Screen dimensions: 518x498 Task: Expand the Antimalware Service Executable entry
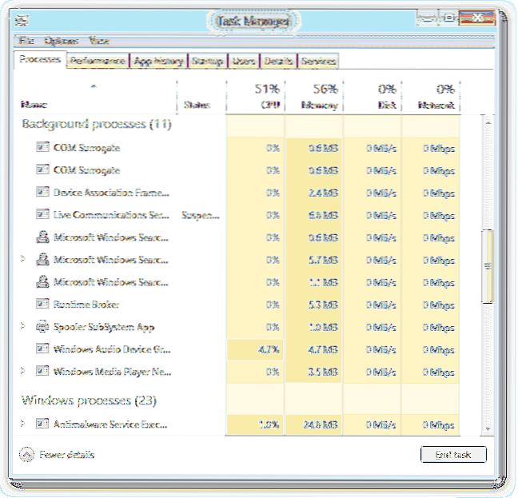[22, 424]
